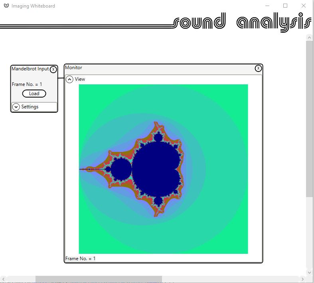This screenshot has width=314, height=283.
Task: Collapse the View section
Action: 69,79
